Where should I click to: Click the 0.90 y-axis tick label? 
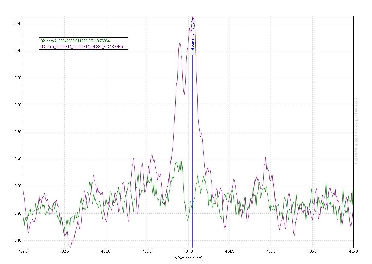point(18,24)
